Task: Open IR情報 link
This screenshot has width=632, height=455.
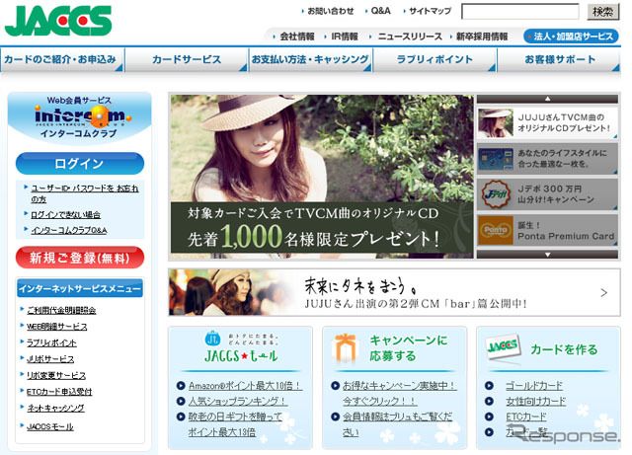Action: click(x=345, y=37)
